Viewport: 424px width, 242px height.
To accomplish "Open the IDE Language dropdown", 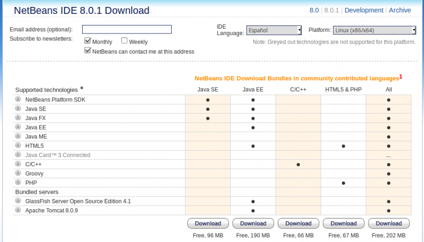I will tap(274, 30).
